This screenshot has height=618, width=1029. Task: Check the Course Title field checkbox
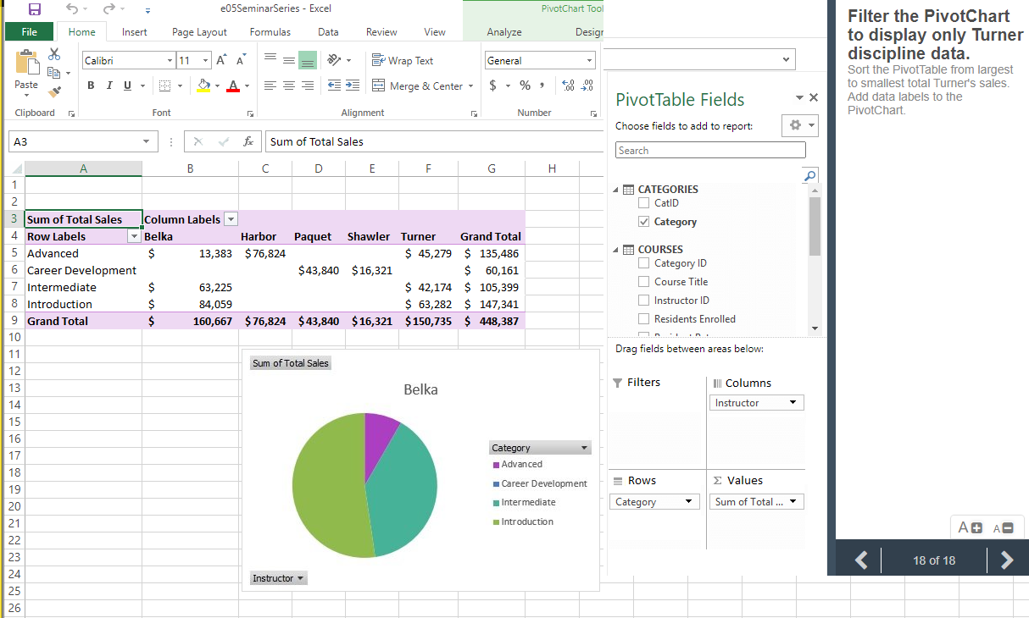click(643, 281)
